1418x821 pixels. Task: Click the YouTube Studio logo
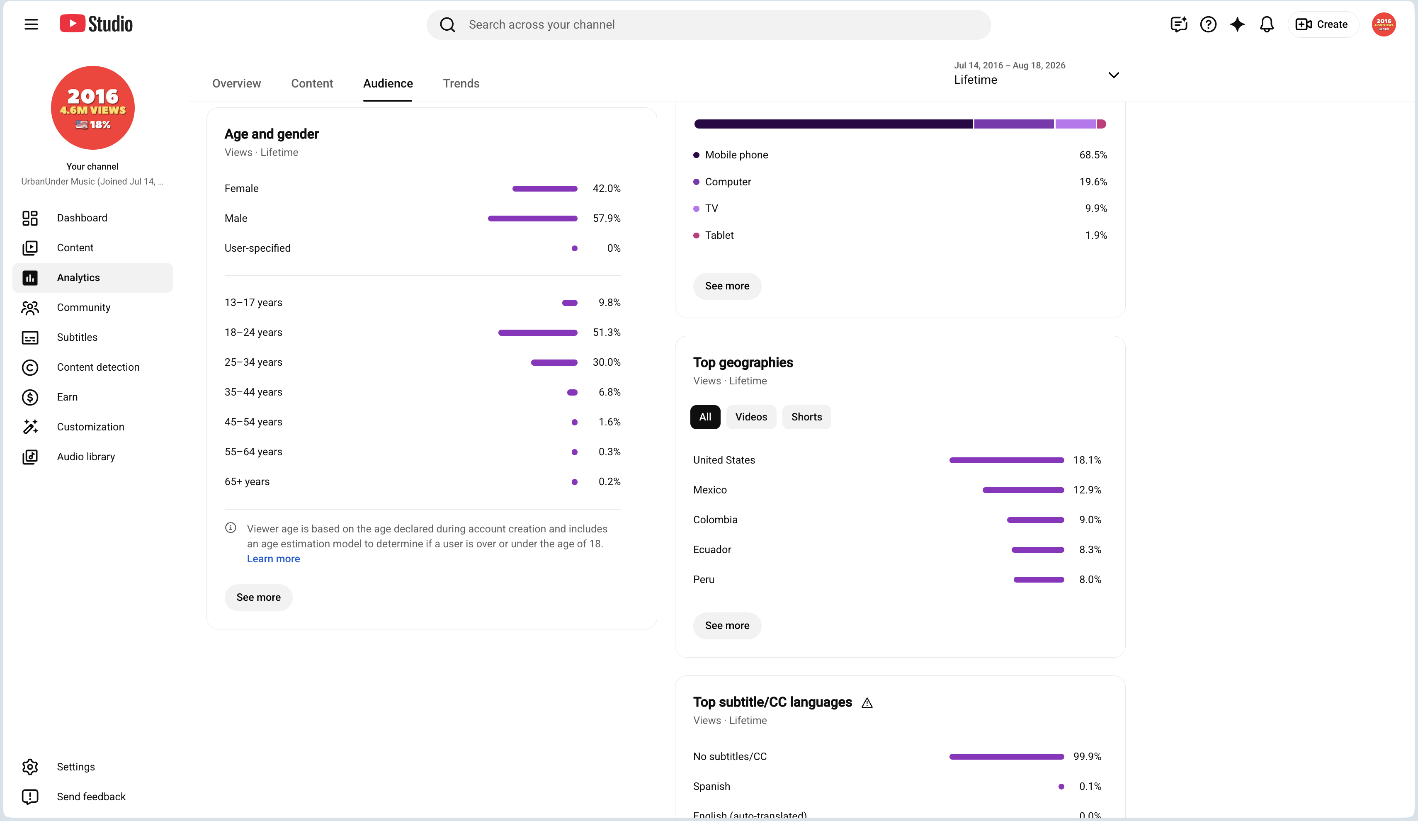96,24
